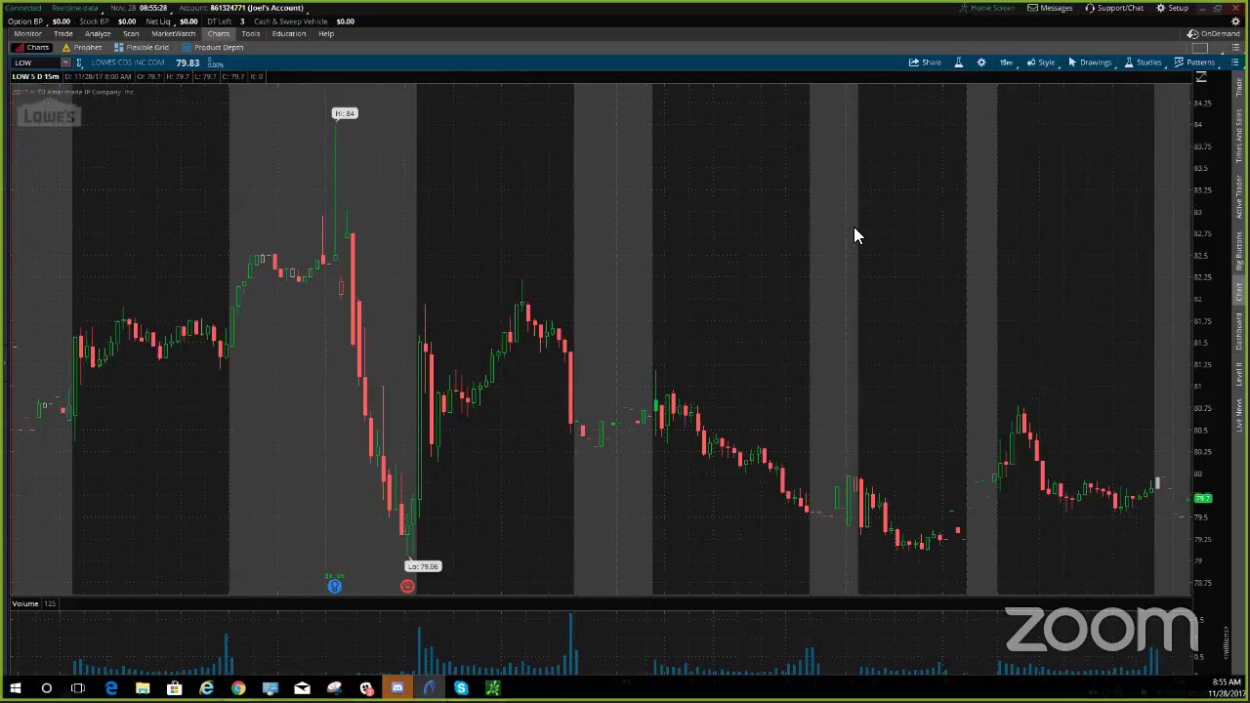1250x703 pixels.
Task: Click the Realtime data status
Action: 75,8
